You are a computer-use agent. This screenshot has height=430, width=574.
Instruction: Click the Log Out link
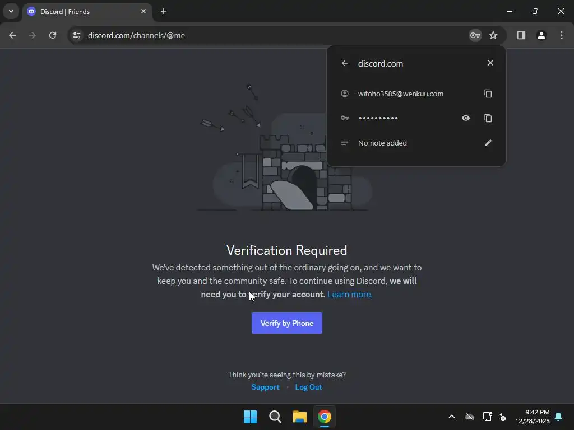309,387
